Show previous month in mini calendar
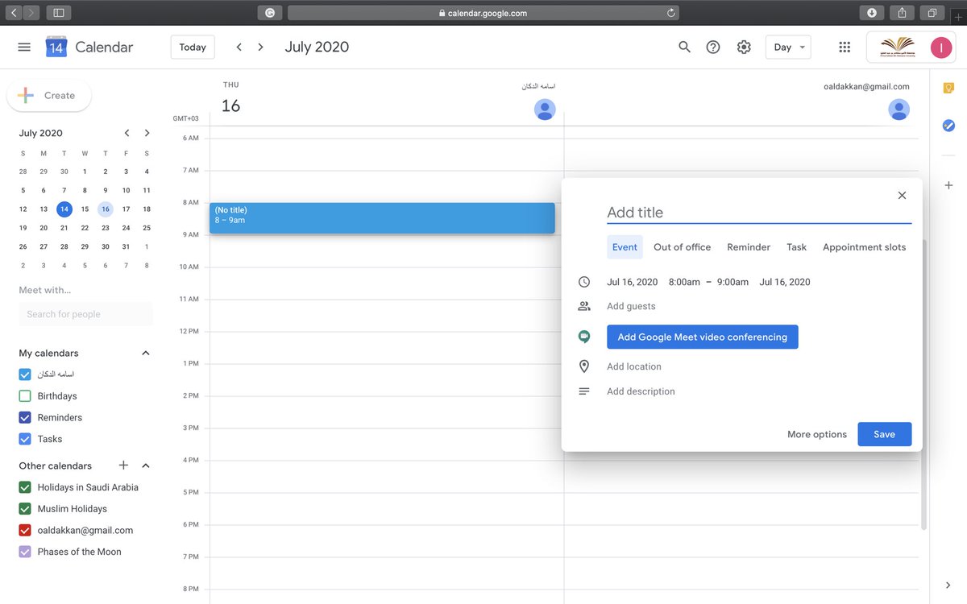Image resolution: width=967 pixels, height=604 pixels. click(127, 133)
